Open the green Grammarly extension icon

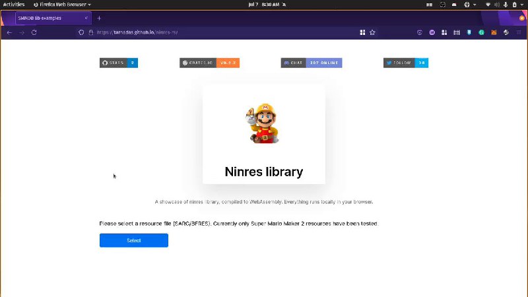(x=482, y=32)
